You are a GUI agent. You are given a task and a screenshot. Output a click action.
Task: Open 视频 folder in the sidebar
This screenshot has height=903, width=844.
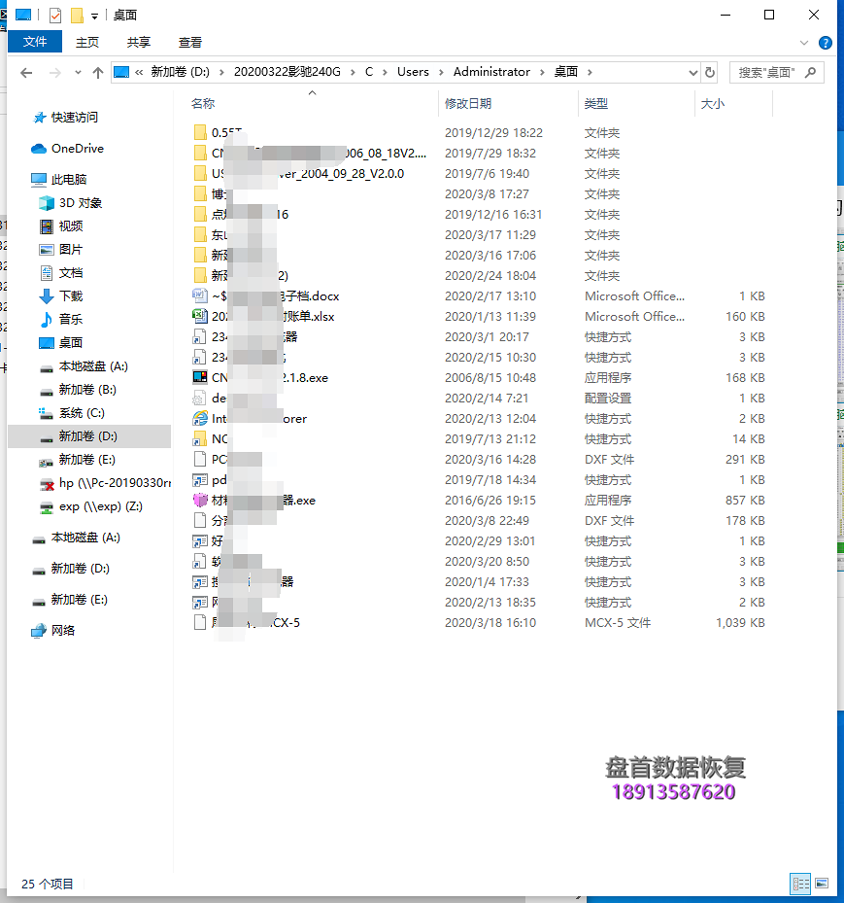70,226
